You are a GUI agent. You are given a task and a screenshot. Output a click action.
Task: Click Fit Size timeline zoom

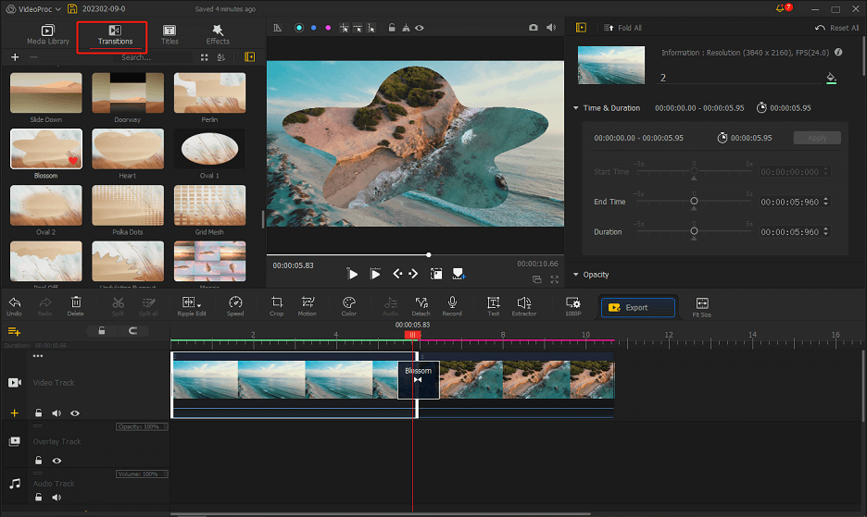pos(702,307)
